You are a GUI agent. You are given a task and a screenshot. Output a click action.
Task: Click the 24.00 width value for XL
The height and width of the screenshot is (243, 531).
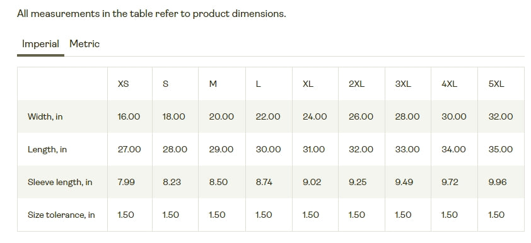315,116
